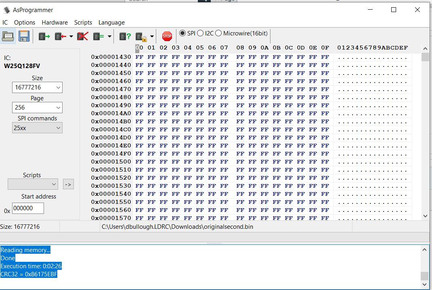Viewport: 432px width, 290px height.
Task: Click the address 0x00001560 row label
Action: [111, 210]
